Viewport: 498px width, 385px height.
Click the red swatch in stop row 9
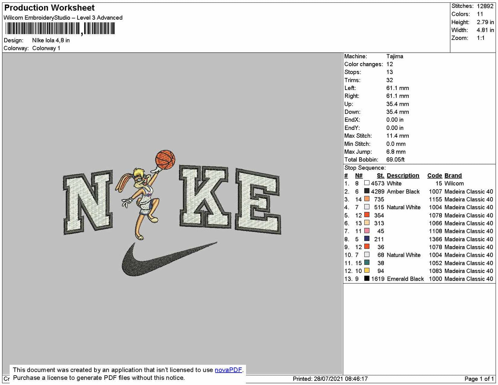click(x=367, y=247)
